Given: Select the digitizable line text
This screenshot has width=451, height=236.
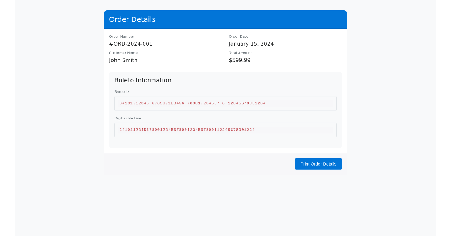Looking at the screenshot, I should [x=187, y=130].
